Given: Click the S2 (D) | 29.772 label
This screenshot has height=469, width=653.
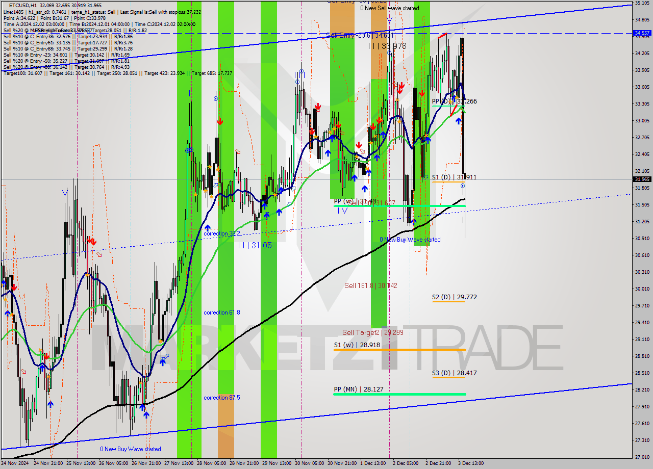Looking at the screenshot, I should point(454,297).
